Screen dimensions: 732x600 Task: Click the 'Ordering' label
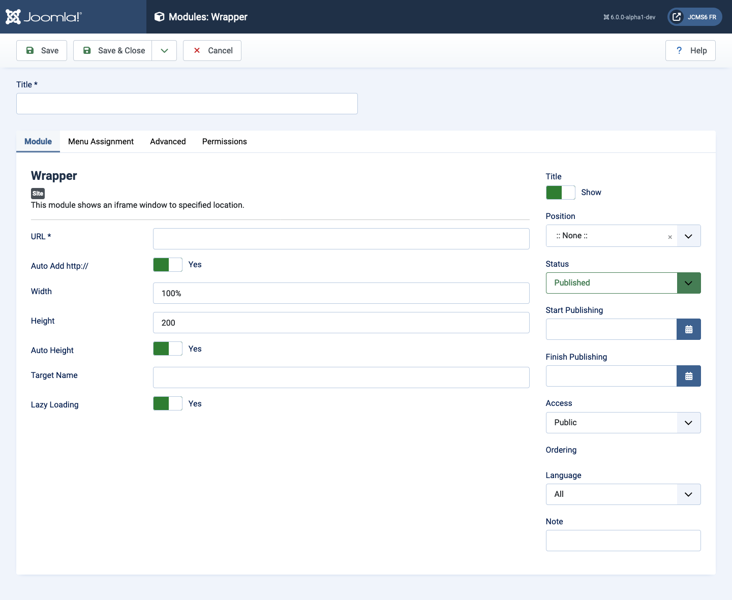[x=561, y=450]
